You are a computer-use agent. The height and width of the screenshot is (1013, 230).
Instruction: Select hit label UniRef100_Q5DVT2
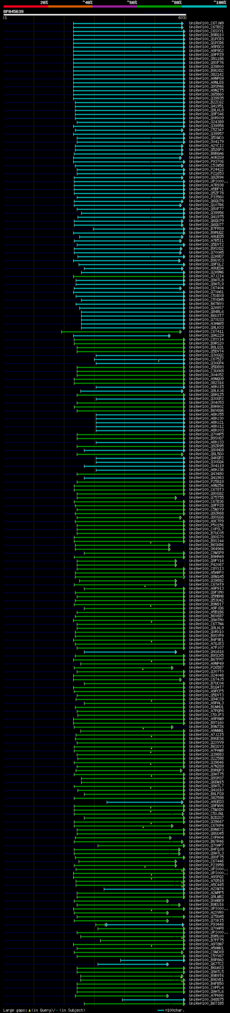tap(206, 245)
